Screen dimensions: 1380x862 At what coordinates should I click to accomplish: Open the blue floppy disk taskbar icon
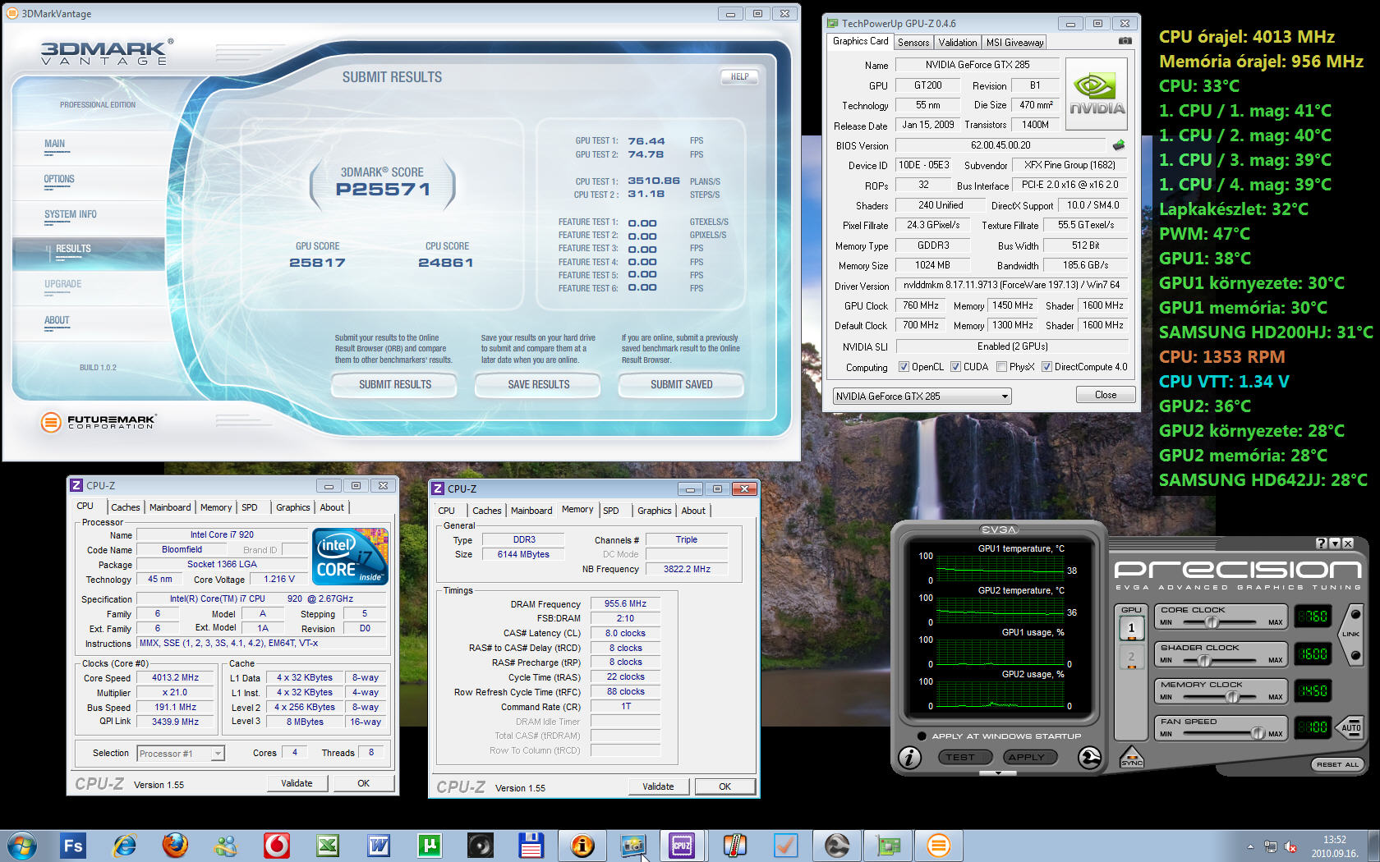(x=531, y=846)
